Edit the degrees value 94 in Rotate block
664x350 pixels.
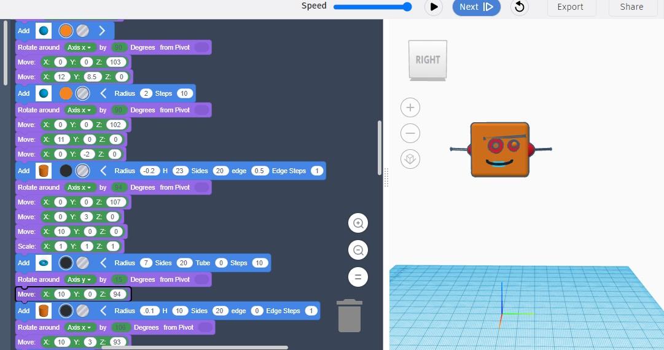[119, 187]
